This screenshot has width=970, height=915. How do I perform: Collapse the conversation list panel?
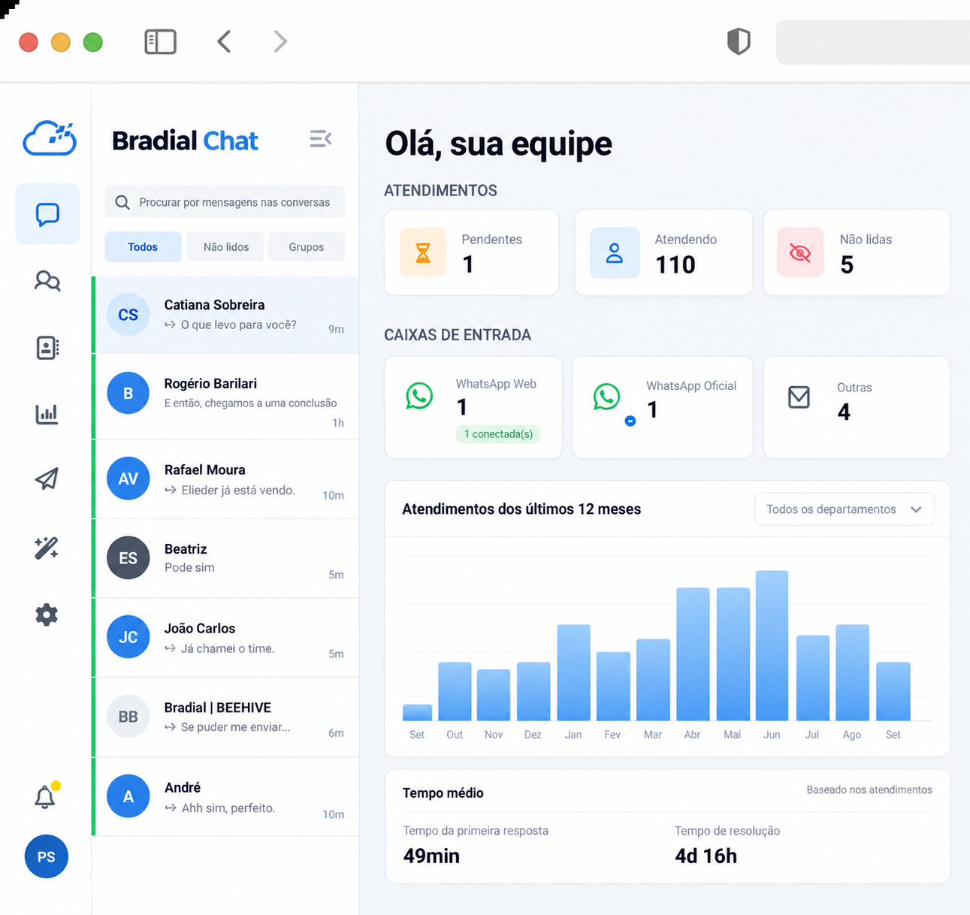[x=321, y=139]
